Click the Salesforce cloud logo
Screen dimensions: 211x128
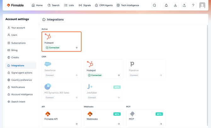coord(48,64)
